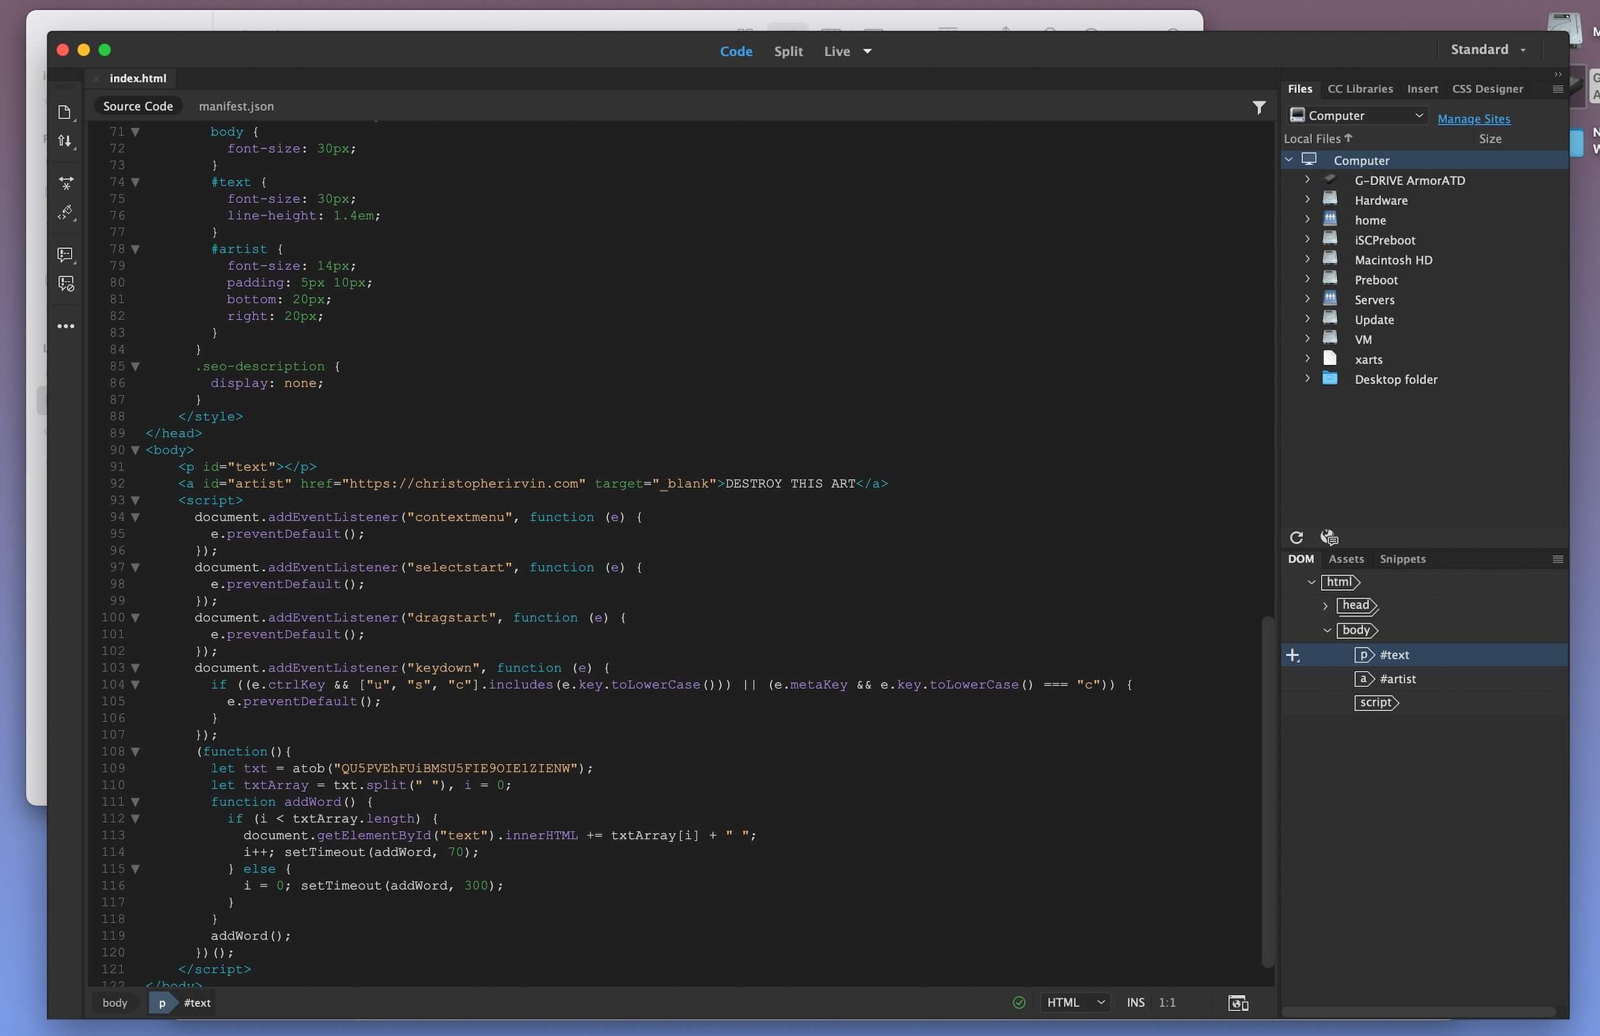
Task: Fold the #artist rule at line 78
Action: [x=135, y=249]
